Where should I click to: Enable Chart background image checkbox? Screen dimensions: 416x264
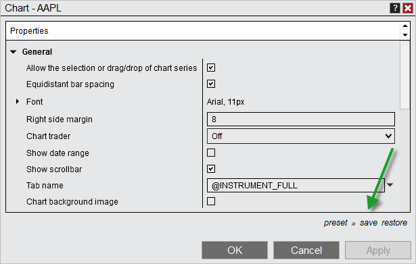pos(211,201)
